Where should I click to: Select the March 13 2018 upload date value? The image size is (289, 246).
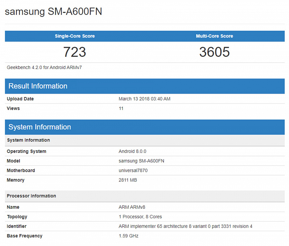point(144,99)
